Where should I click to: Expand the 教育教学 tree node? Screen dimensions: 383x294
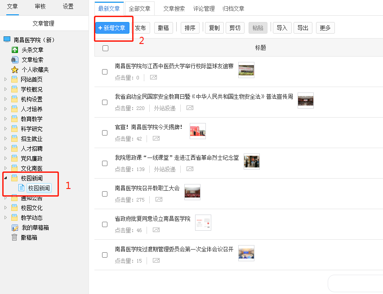(x=5, y=119)
